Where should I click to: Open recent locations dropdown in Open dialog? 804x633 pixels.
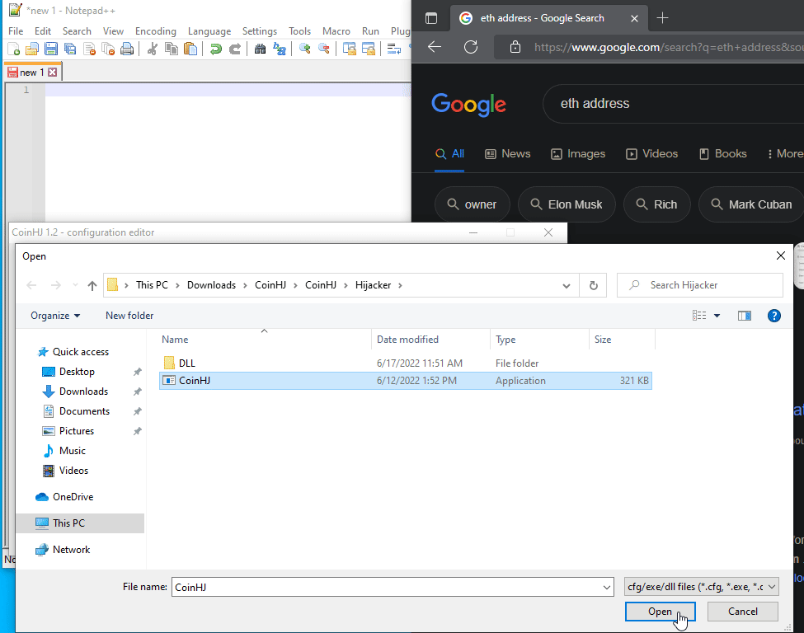click(75, 285)
